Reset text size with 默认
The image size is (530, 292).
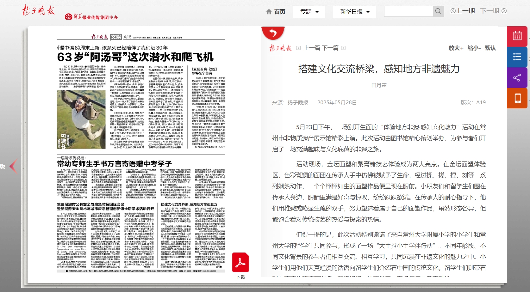click(x=490, y=48)
